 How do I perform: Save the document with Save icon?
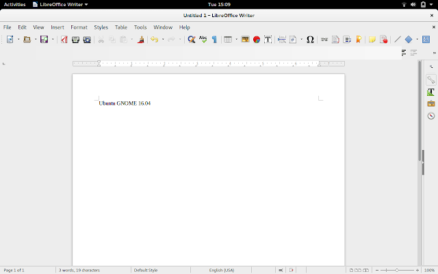coord(44,40)
